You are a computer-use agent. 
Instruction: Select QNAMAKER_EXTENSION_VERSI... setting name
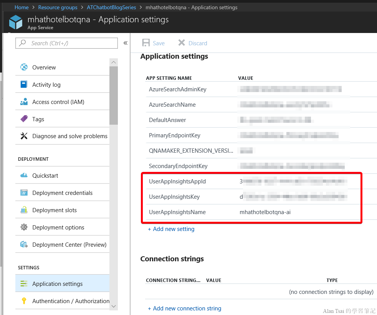click(191, 151)
